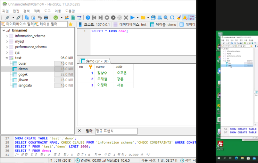Select the gogek table in tree

pyautogui.click(x=23, y=74)
